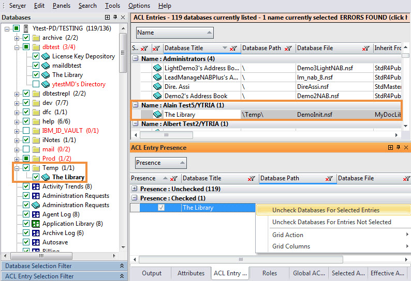
Task: Click the Activity Trends database icon
Action: (36, 186)
